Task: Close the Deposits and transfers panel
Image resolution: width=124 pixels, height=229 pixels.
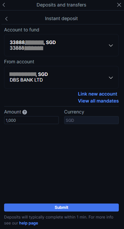Action: (x=119, y=5)
